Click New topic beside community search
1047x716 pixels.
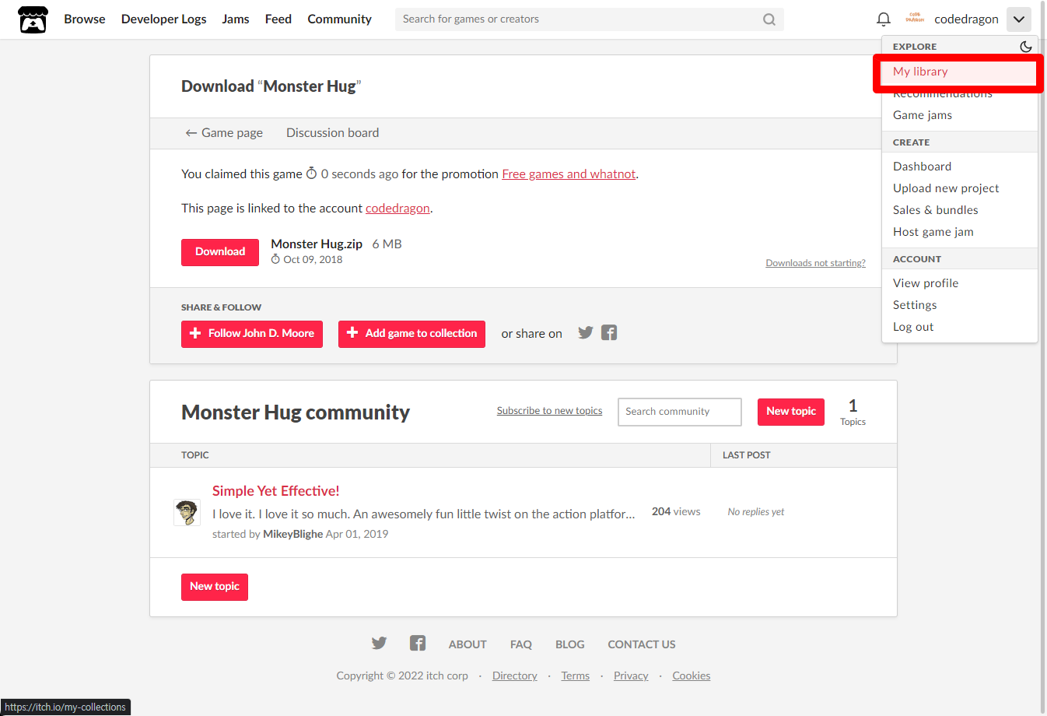(x=791, y=412)
